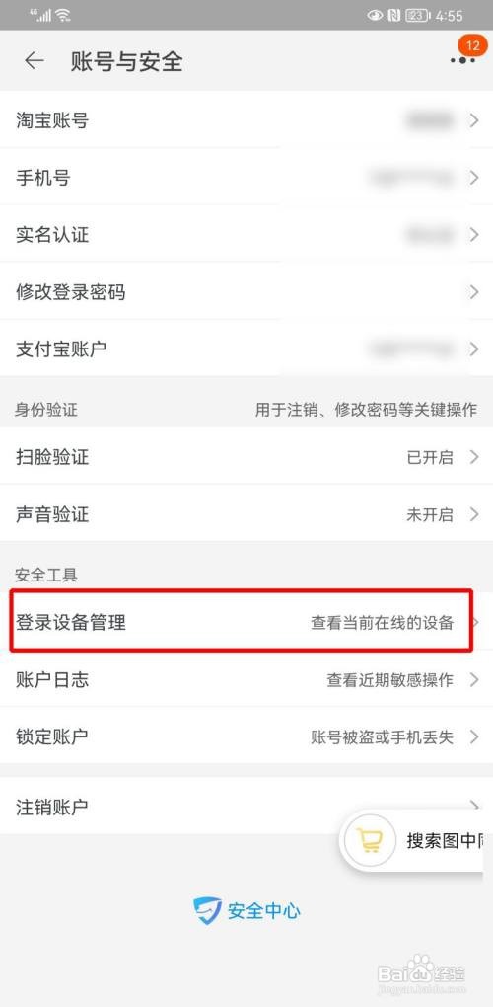Image resolution: width=493 pixels, height=1007 pixels.
Task: Tap the blue shield Security Center icon
Action: [208, 910]
